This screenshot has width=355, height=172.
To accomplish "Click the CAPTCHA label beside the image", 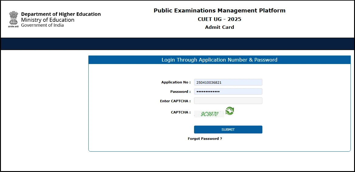I will 181,112.
